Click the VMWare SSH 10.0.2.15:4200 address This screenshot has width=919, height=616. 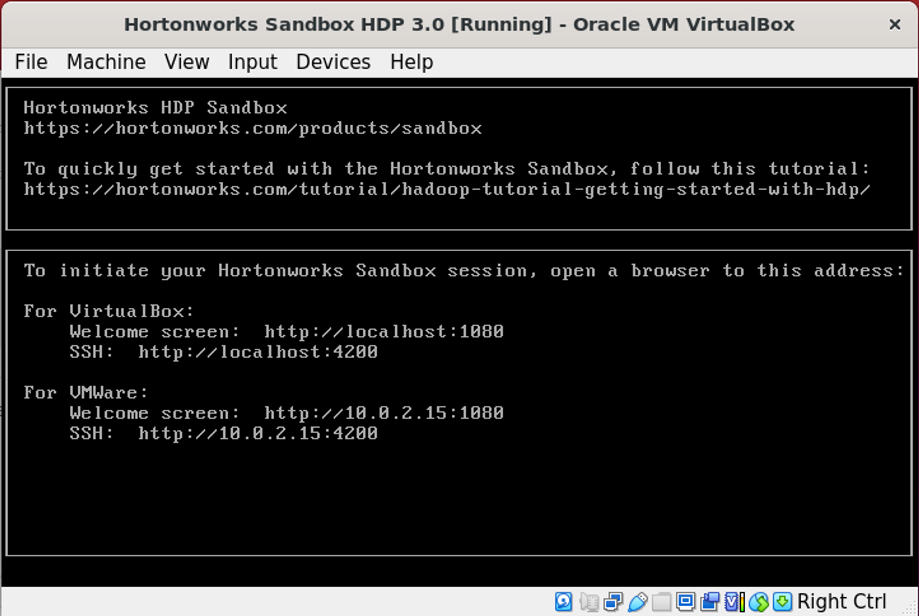tap(258, 433)
